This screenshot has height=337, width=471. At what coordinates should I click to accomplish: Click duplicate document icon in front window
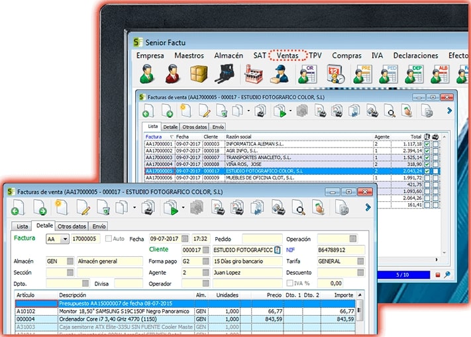122,208
